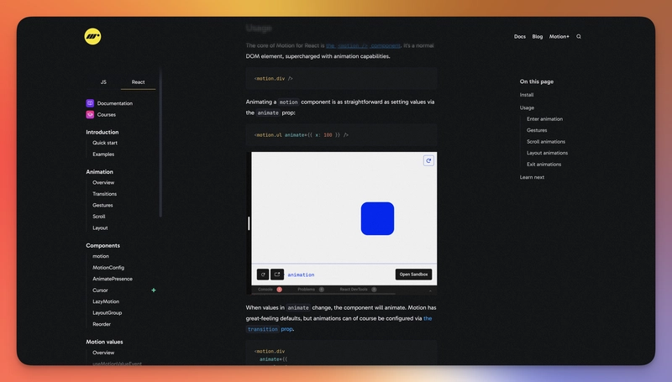Open Scroll in sidebar
The width and height of the screenshot is (672, 382).
coord(99,217)
